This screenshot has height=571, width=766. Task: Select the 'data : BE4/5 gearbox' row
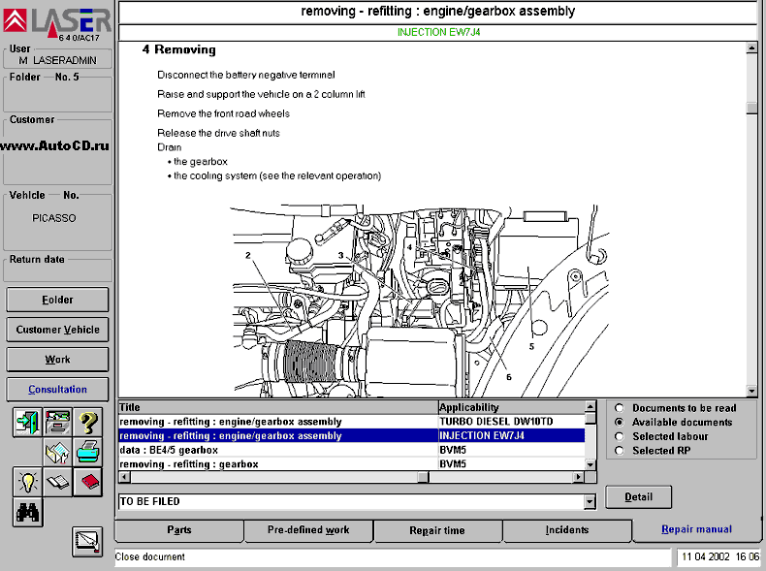[x=352, y=450]
